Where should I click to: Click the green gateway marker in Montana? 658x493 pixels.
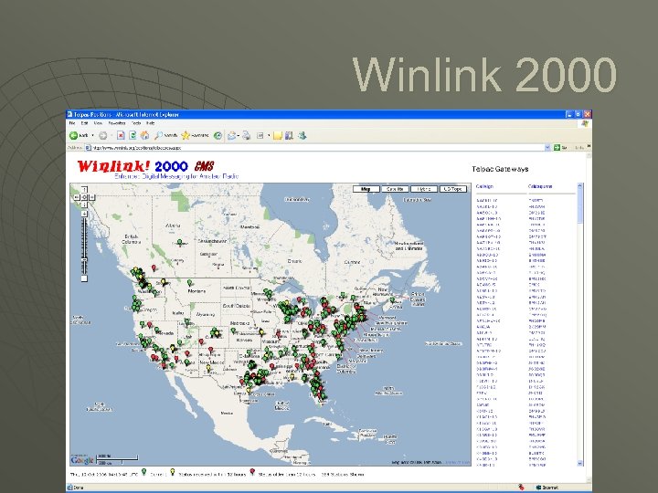pos(190,283)
